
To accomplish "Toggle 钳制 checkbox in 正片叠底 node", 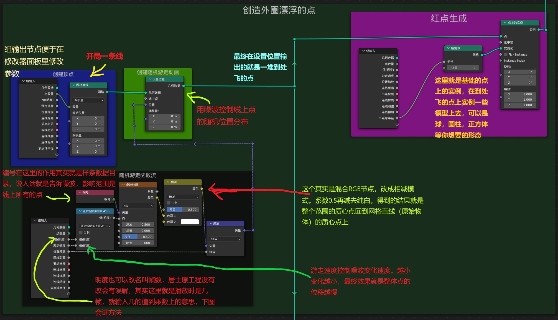I will [x=81, y=233].
